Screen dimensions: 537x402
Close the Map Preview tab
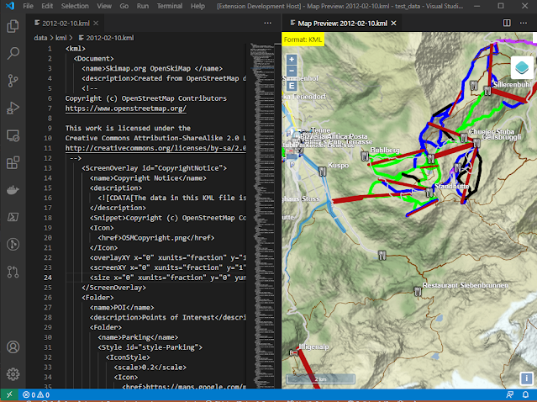coord(394,23)
